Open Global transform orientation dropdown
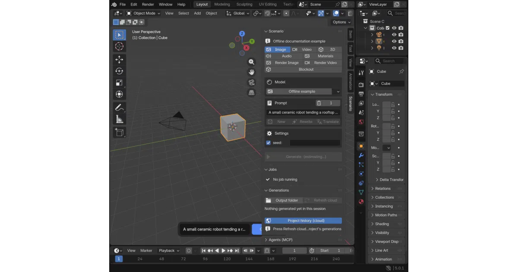The height and width of the screenshot is (272, 518). pos(237,13)
